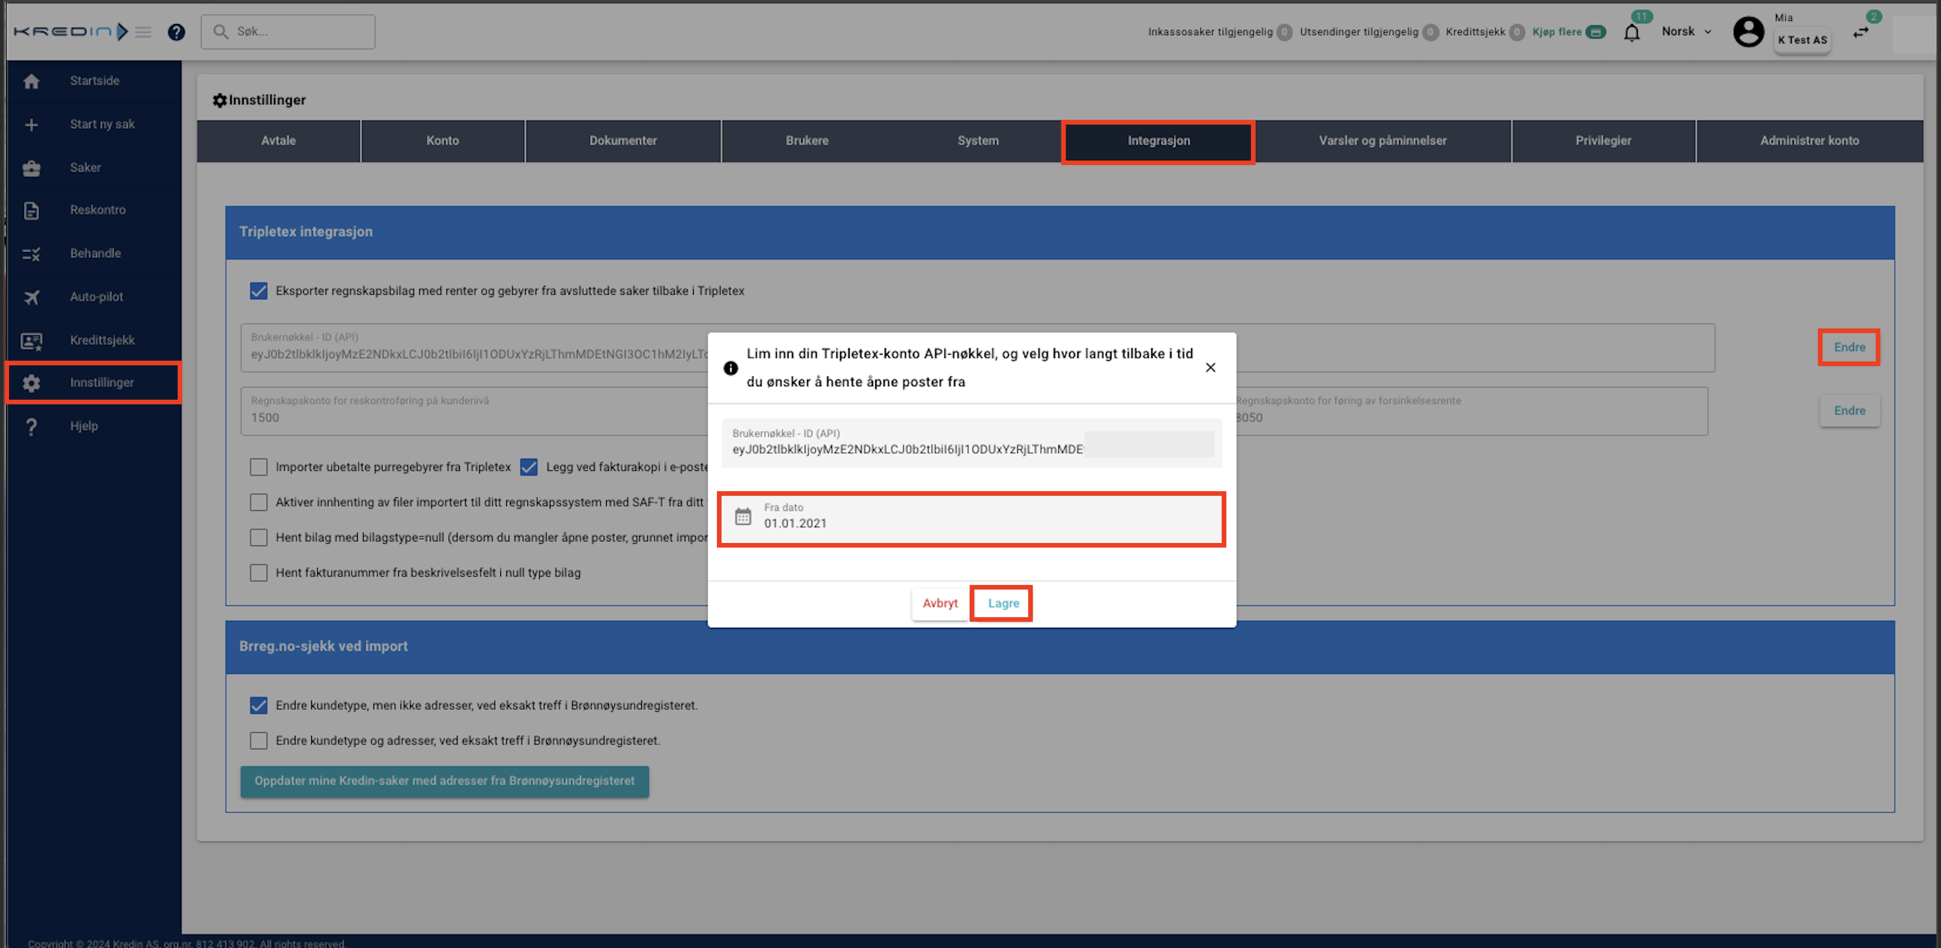Screen dimensions: 1941x948
Task: Click the switch account arrows icon
Action: point(1861,32)
